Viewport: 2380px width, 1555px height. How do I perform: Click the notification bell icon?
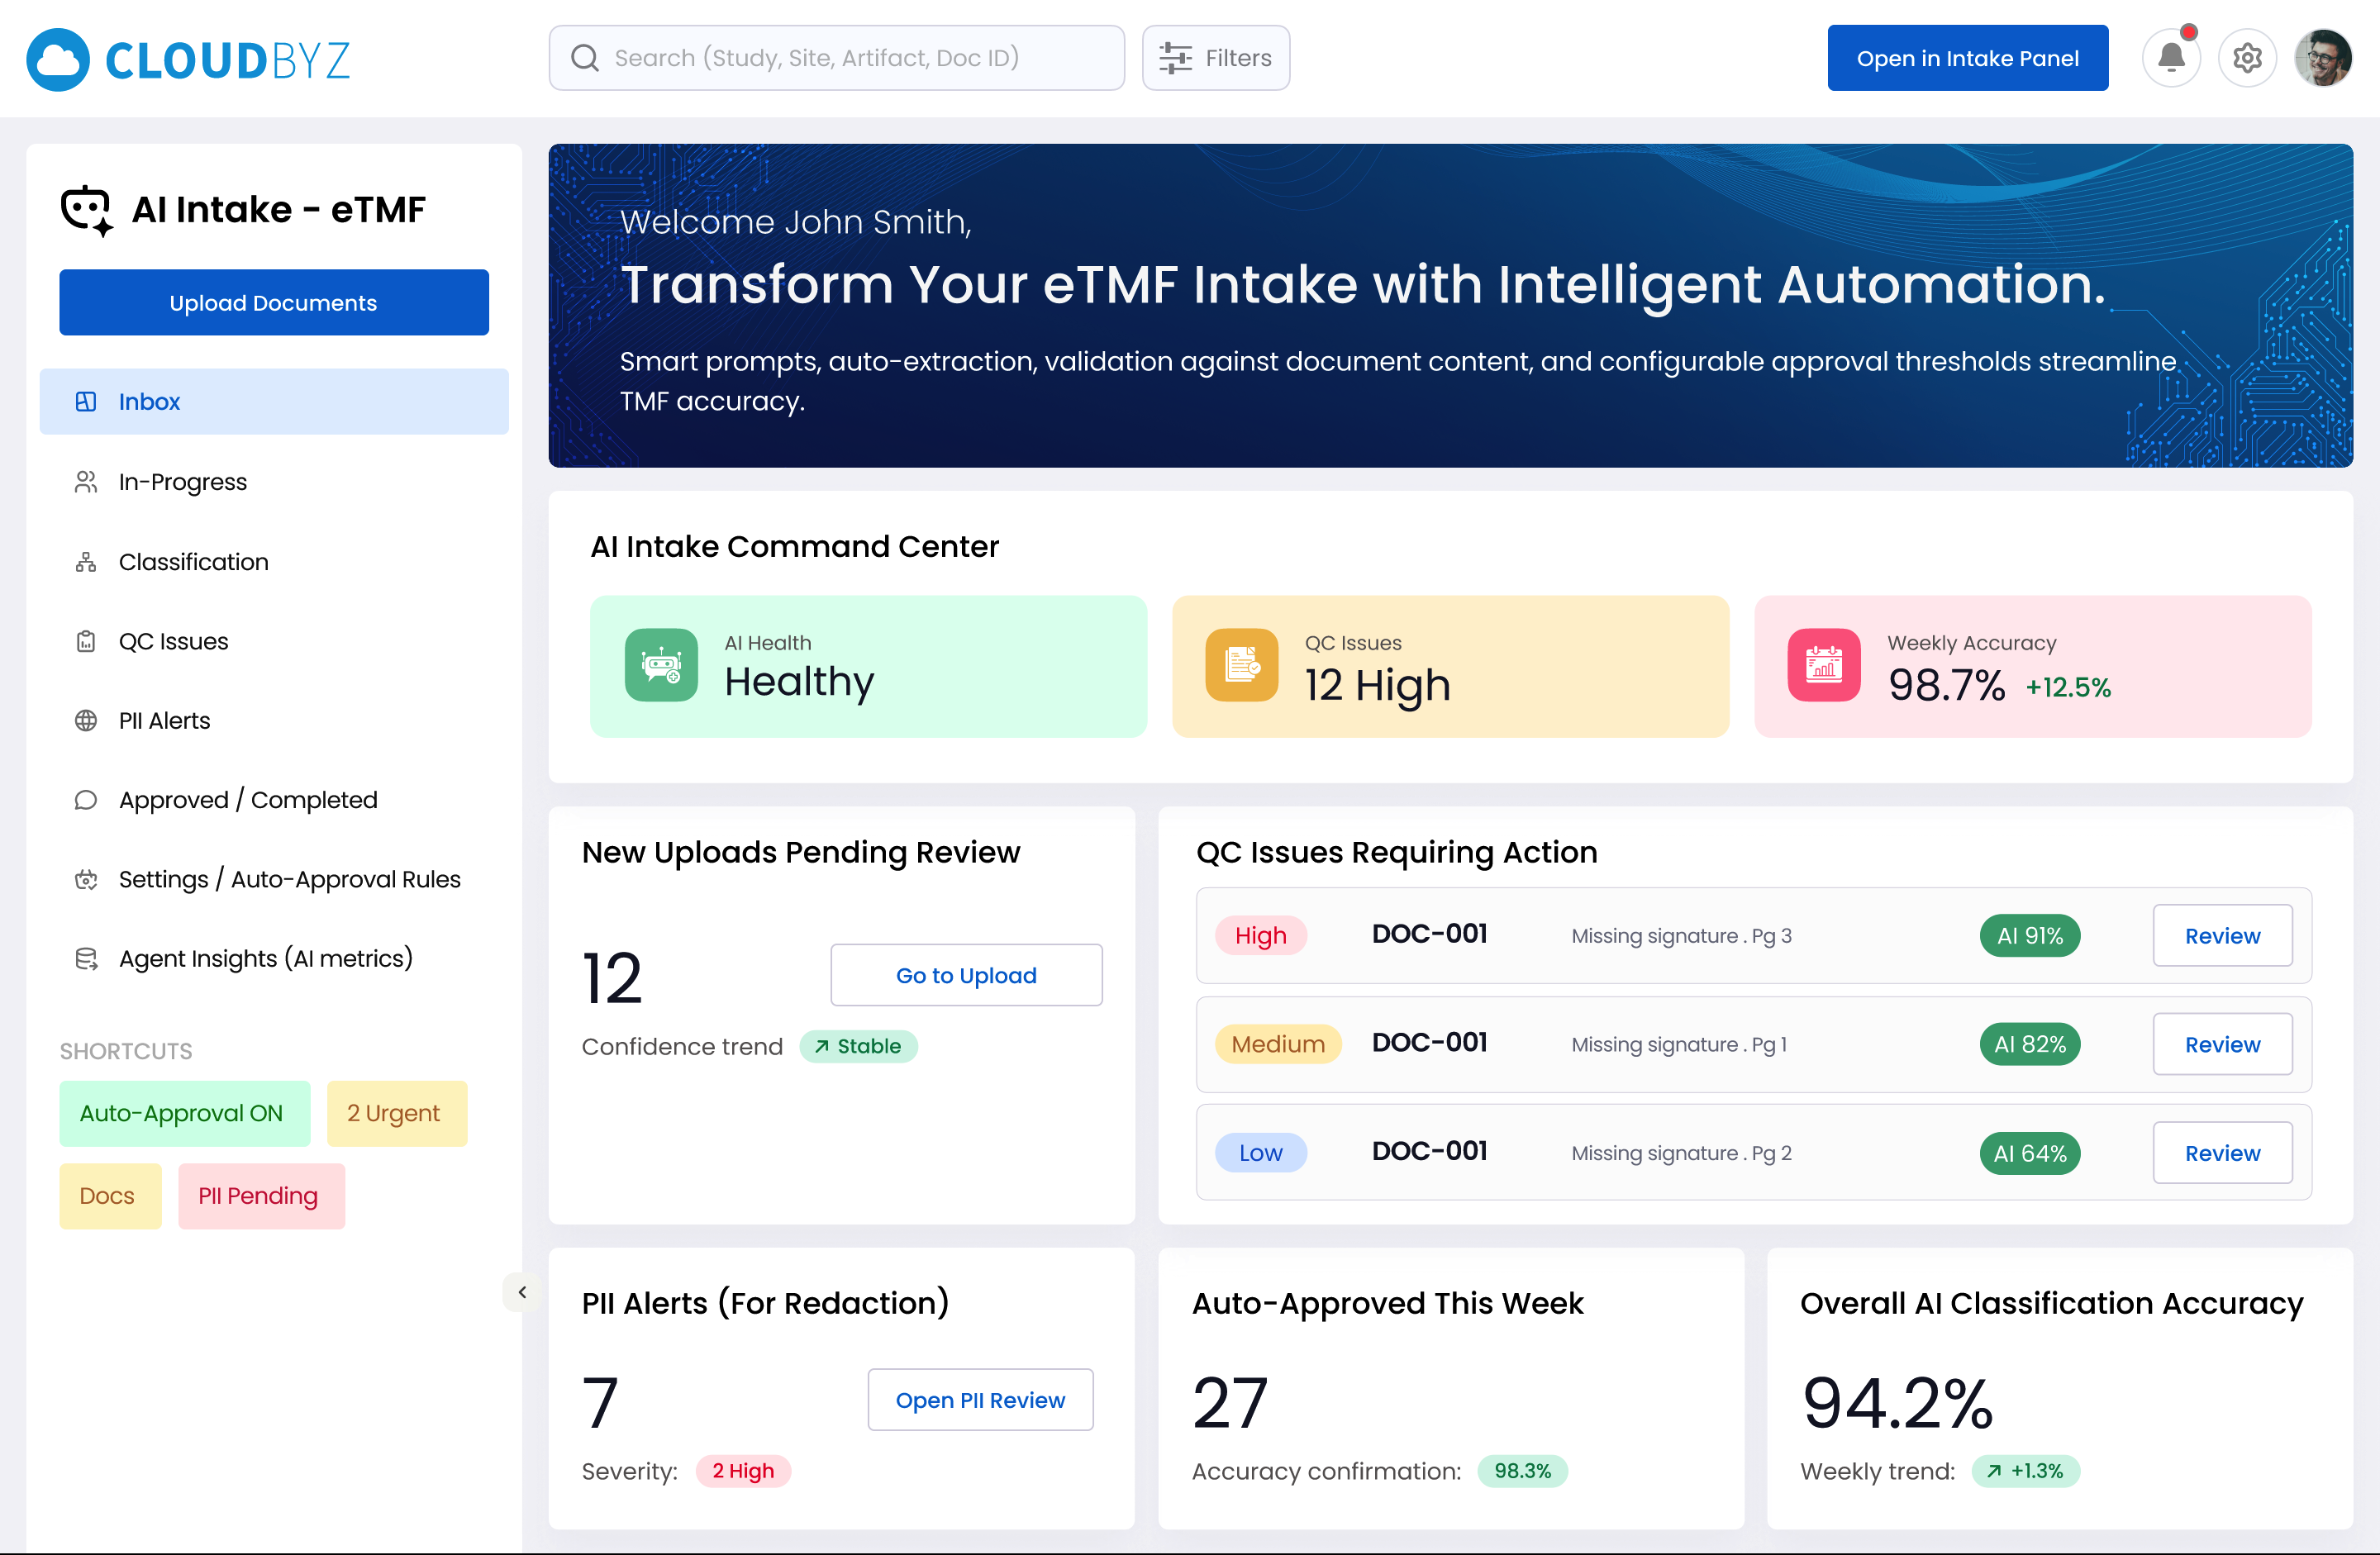[x=2170, y=58]
